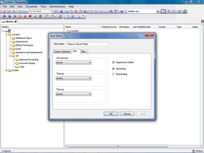Click the globe with up-arrow icon
The height and width of the screenshot is (153, 204).
[72, 17]
